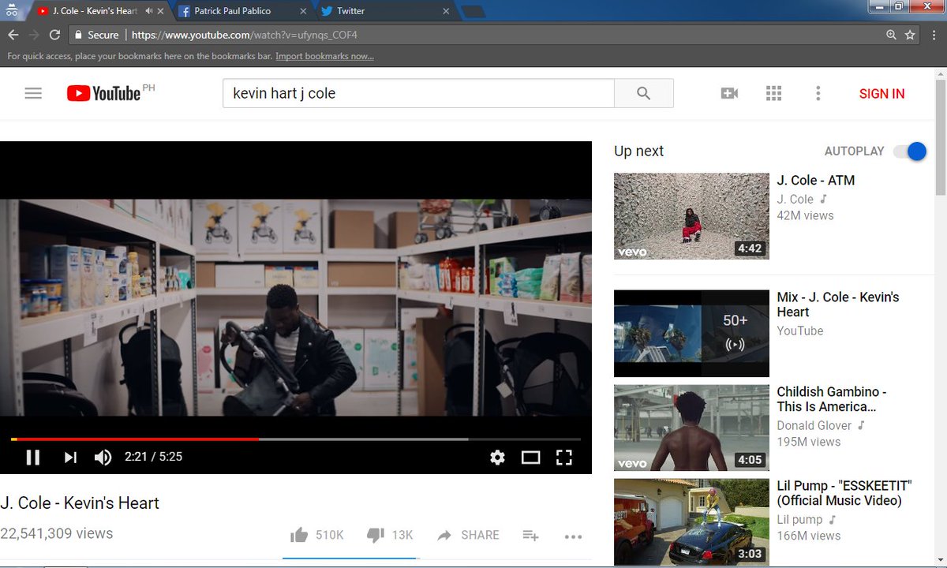Bookmark this page with the star
Screen dimensions: 947x568
pyautogui.click(x=910, y=35)
